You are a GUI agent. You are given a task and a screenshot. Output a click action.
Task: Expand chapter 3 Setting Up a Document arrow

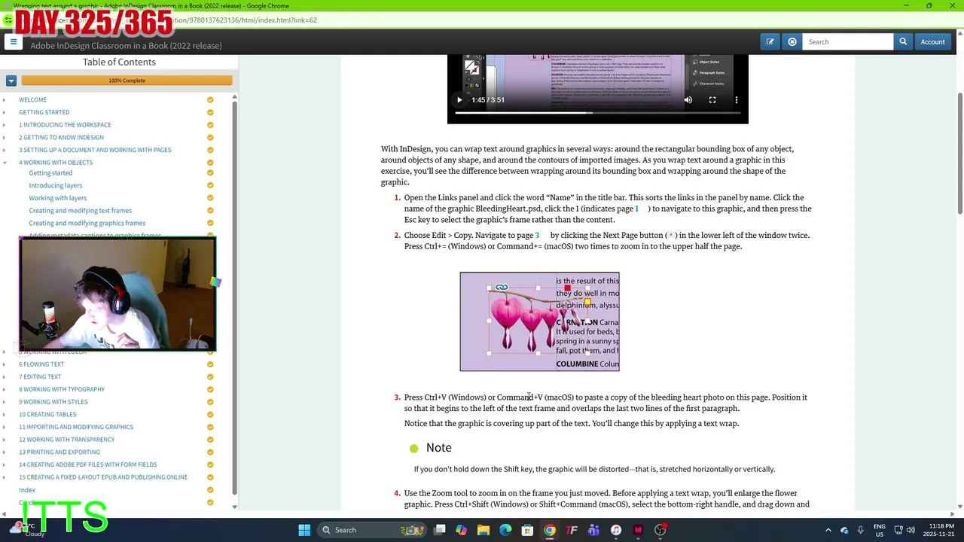pos(5,150)
